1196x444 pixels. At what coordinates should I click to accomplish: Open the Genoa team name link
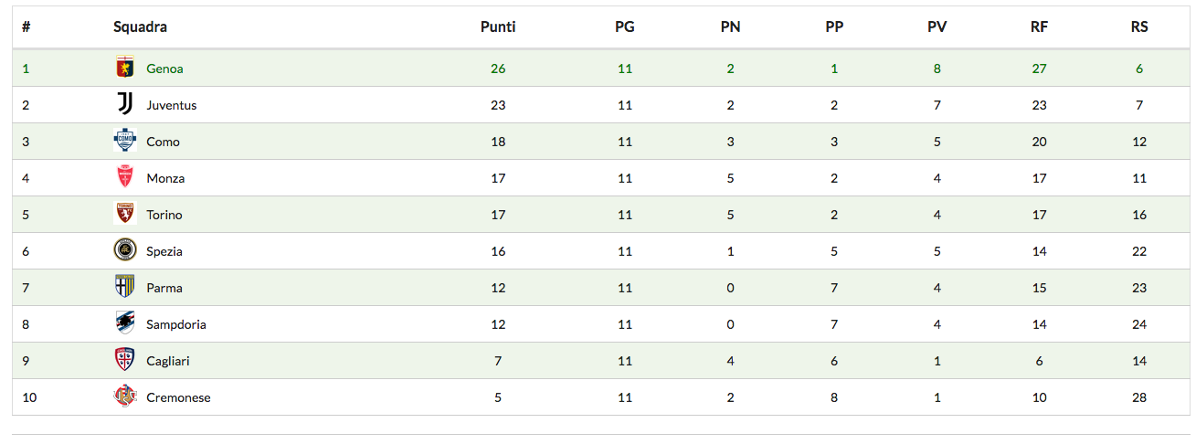(x=164, y=69)
